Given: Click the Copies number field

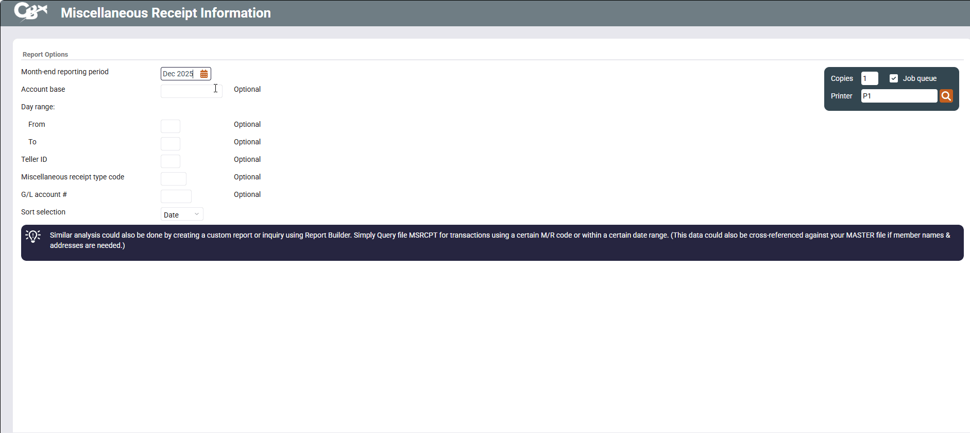Looking at the screenshot, I should click(x=869, y=78).
